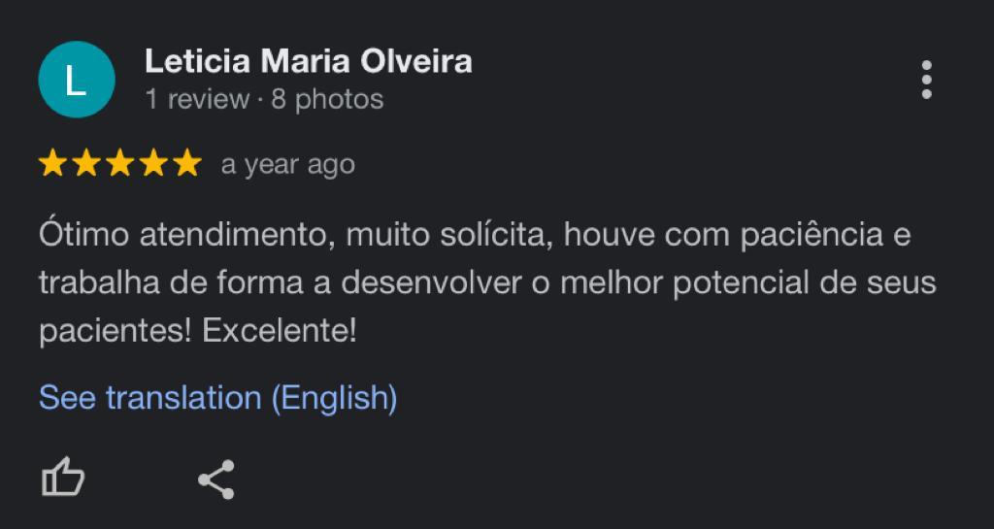This screenshot has width=994, height=529.
Task: Like the review with thumbs up icon
Action: 63,478
